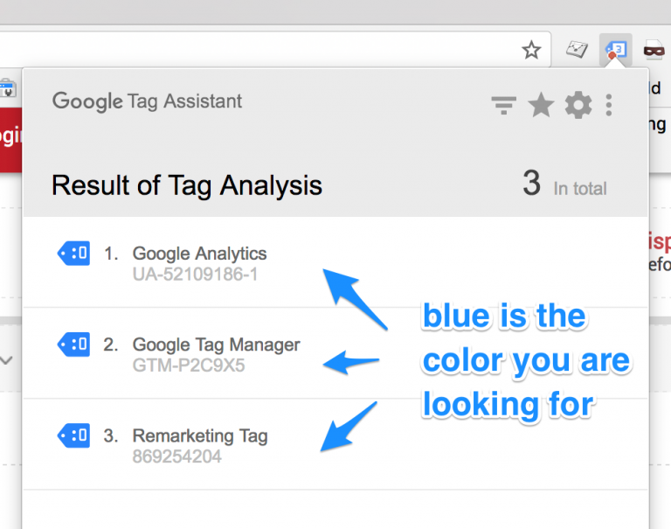Open the three-dot more options menu
Image resolution: width=671 pixels, height=529 pixels.
tap(609, 106)
